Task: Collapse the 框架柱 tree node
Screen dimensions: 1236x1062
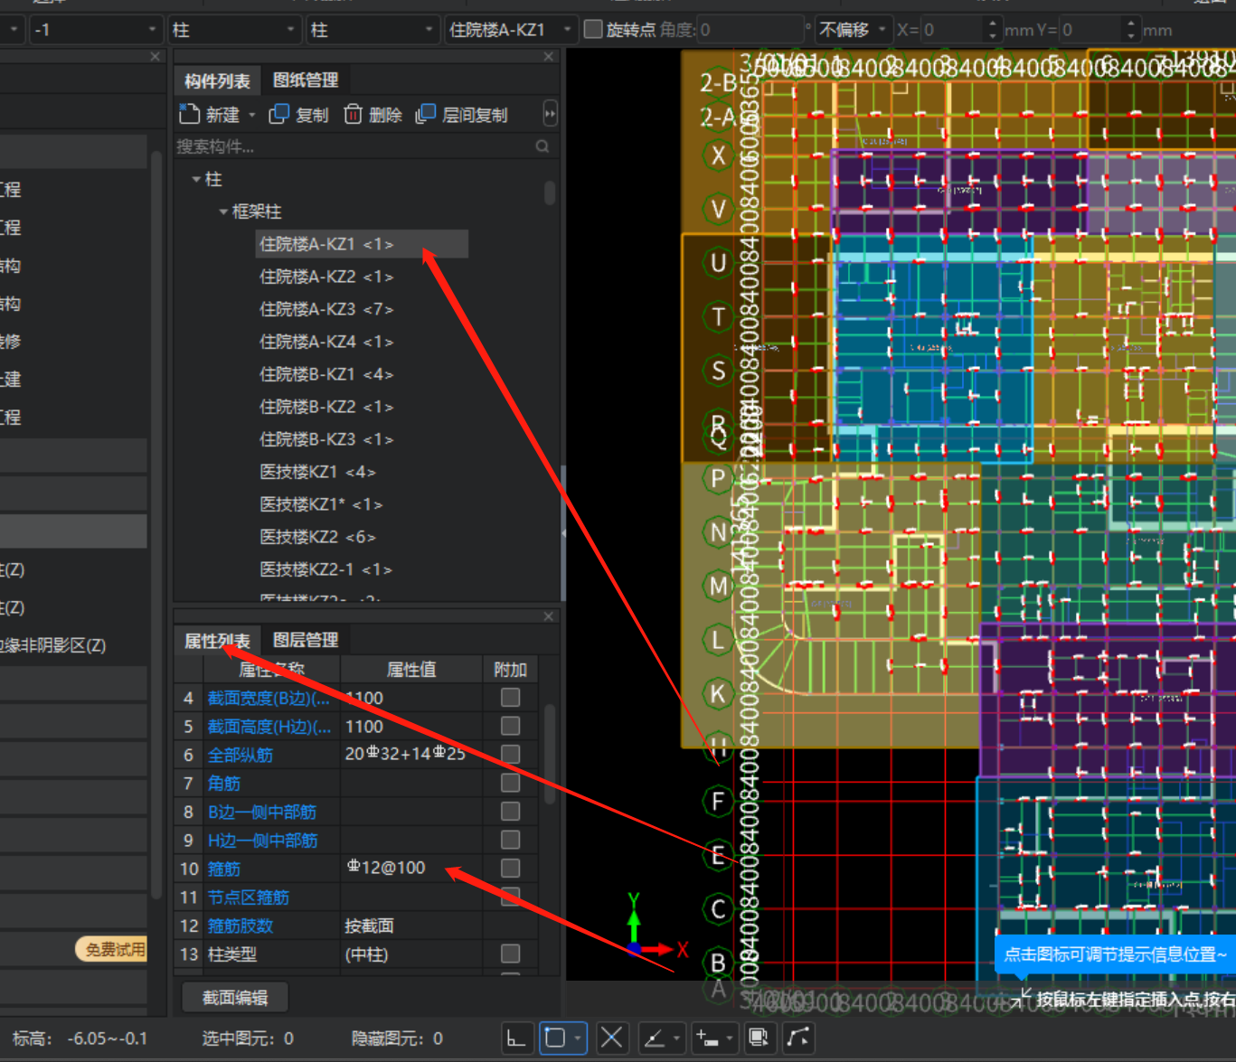Action: [223, 211]
